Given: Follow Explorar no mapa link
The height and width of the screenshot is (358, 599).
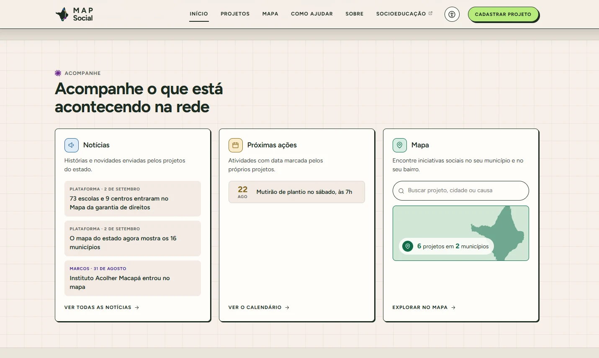Looking at the screenshot, I should coord(424,307).
